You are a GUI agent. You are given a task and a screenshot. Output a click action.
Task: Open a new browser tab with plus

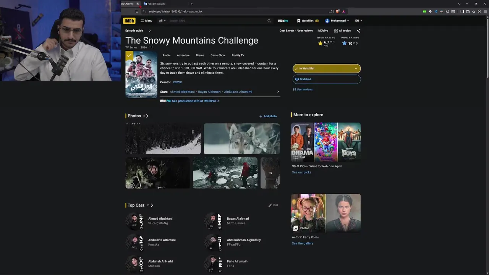pos(192,4)
